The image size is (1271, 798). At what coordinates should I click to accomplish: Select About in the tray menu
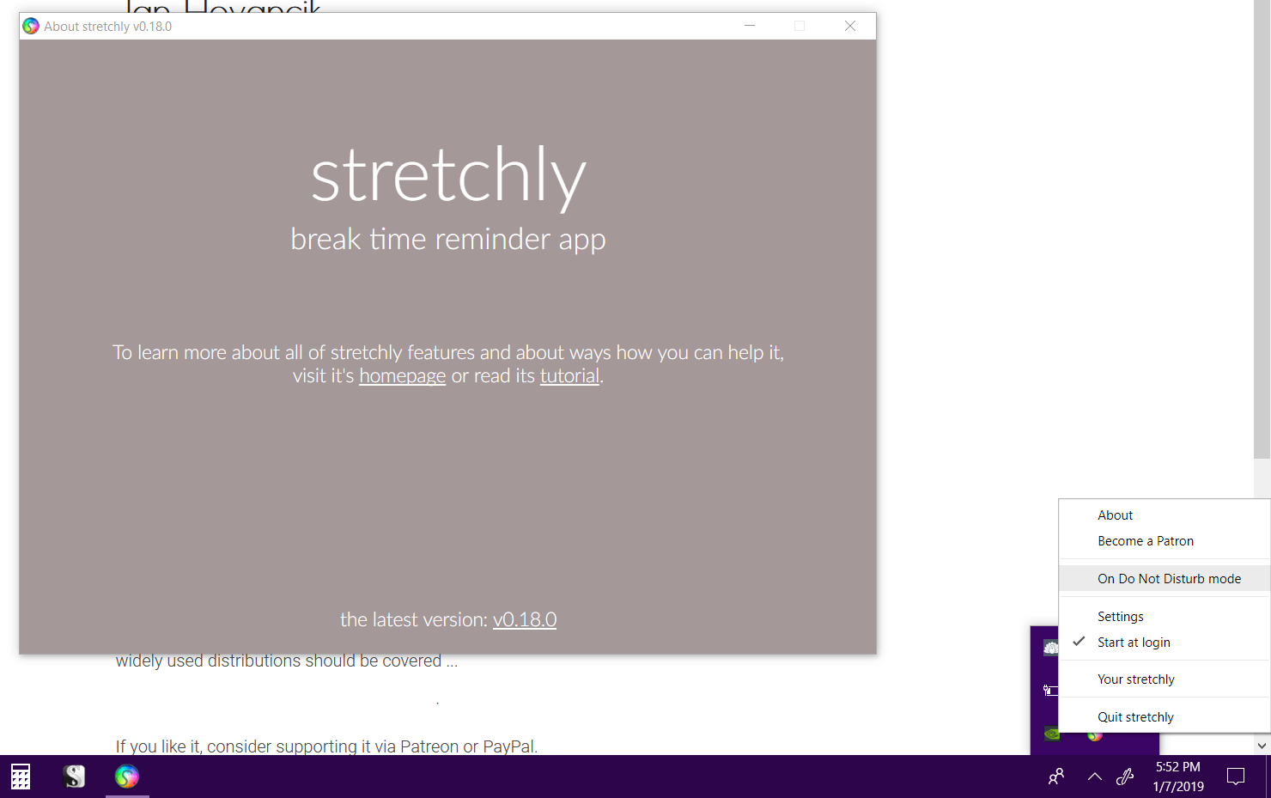pyautogui.click(x=1165, y=515)
